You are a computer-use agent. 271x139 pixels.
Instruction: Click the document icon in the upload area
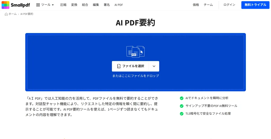[135, 52]
